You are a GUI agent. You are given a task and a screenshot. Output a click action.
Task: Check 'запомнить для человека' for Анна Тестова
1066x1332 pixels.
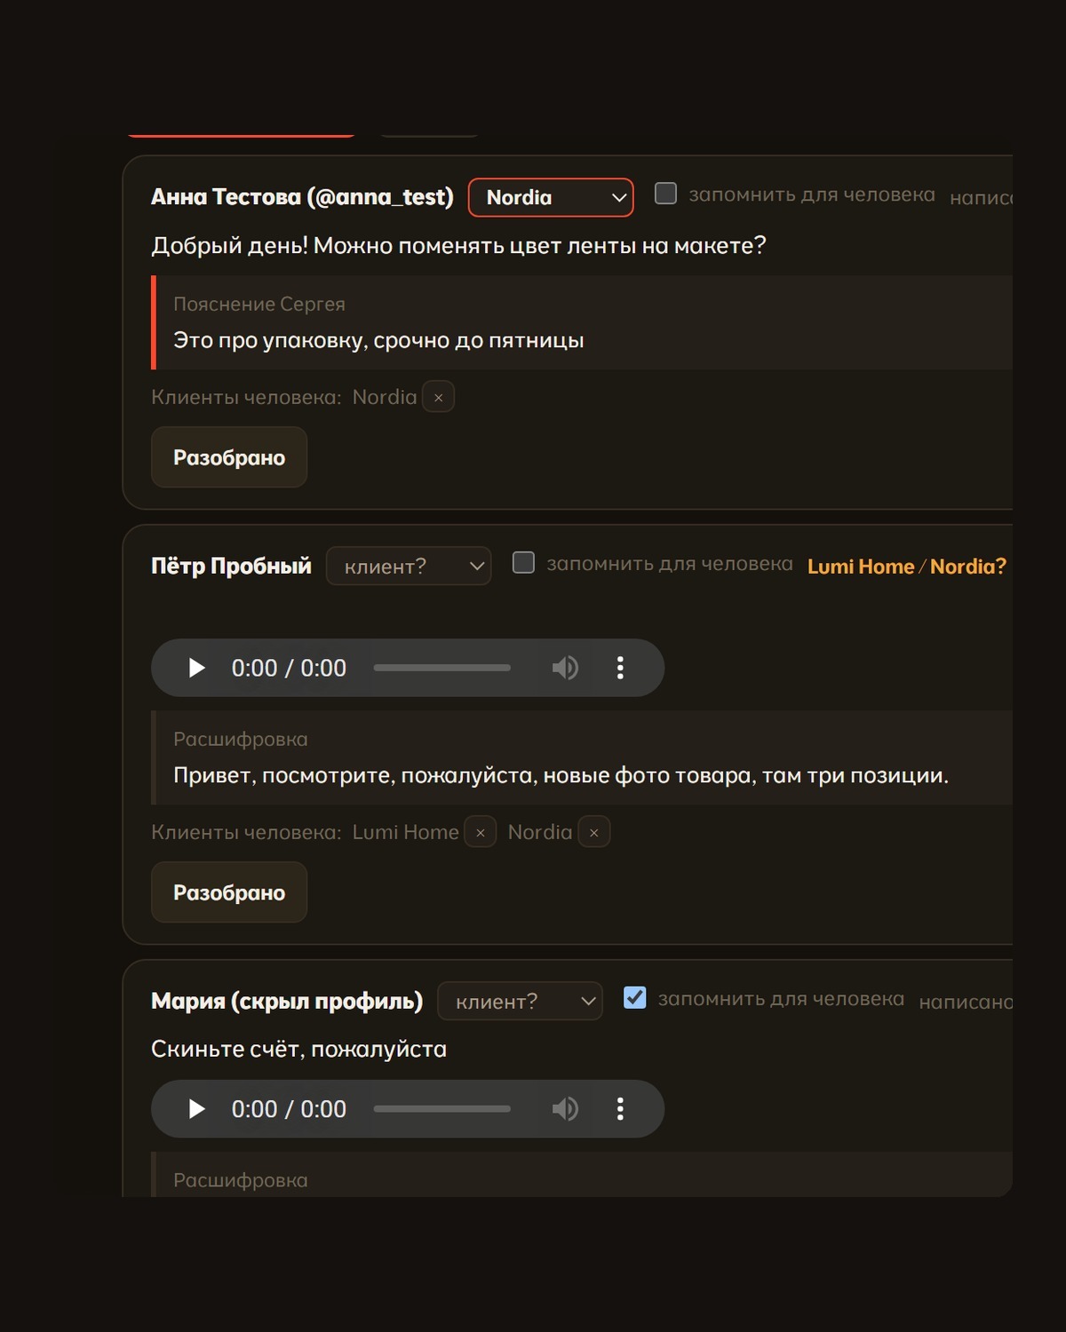(x=665, y=194)
